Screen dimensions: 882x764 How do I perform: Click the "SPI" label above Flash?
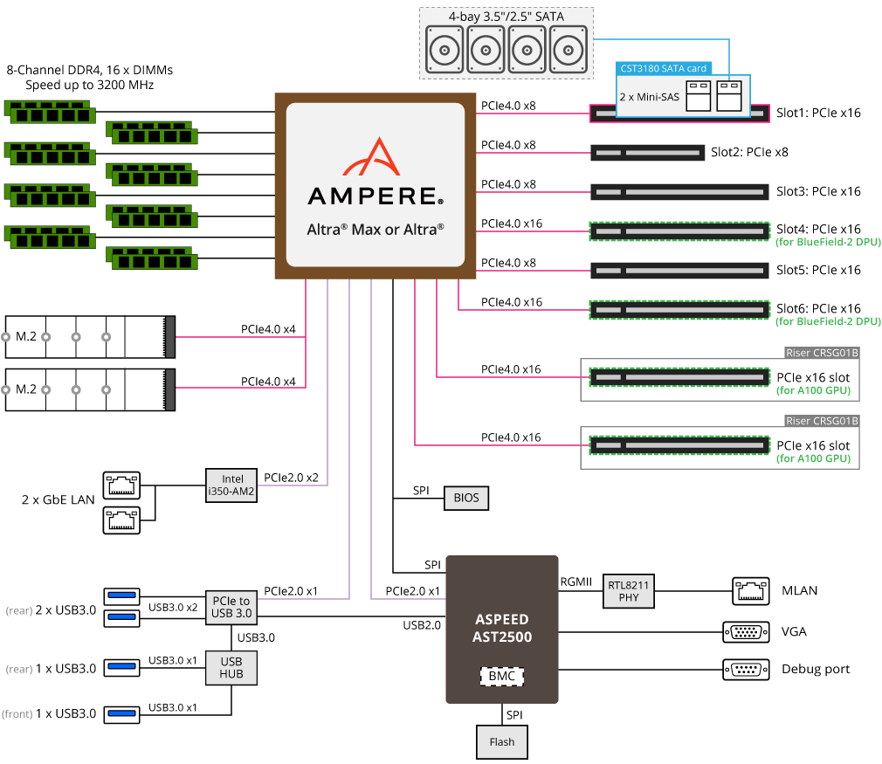pos(514,715)
